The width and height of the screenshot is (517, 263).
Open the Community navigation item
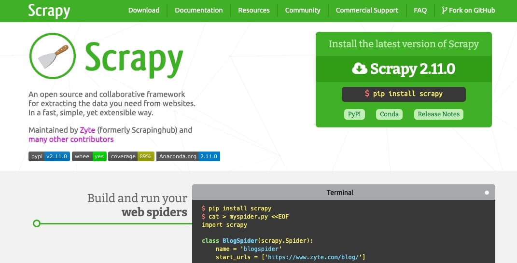tap(303, 10)
